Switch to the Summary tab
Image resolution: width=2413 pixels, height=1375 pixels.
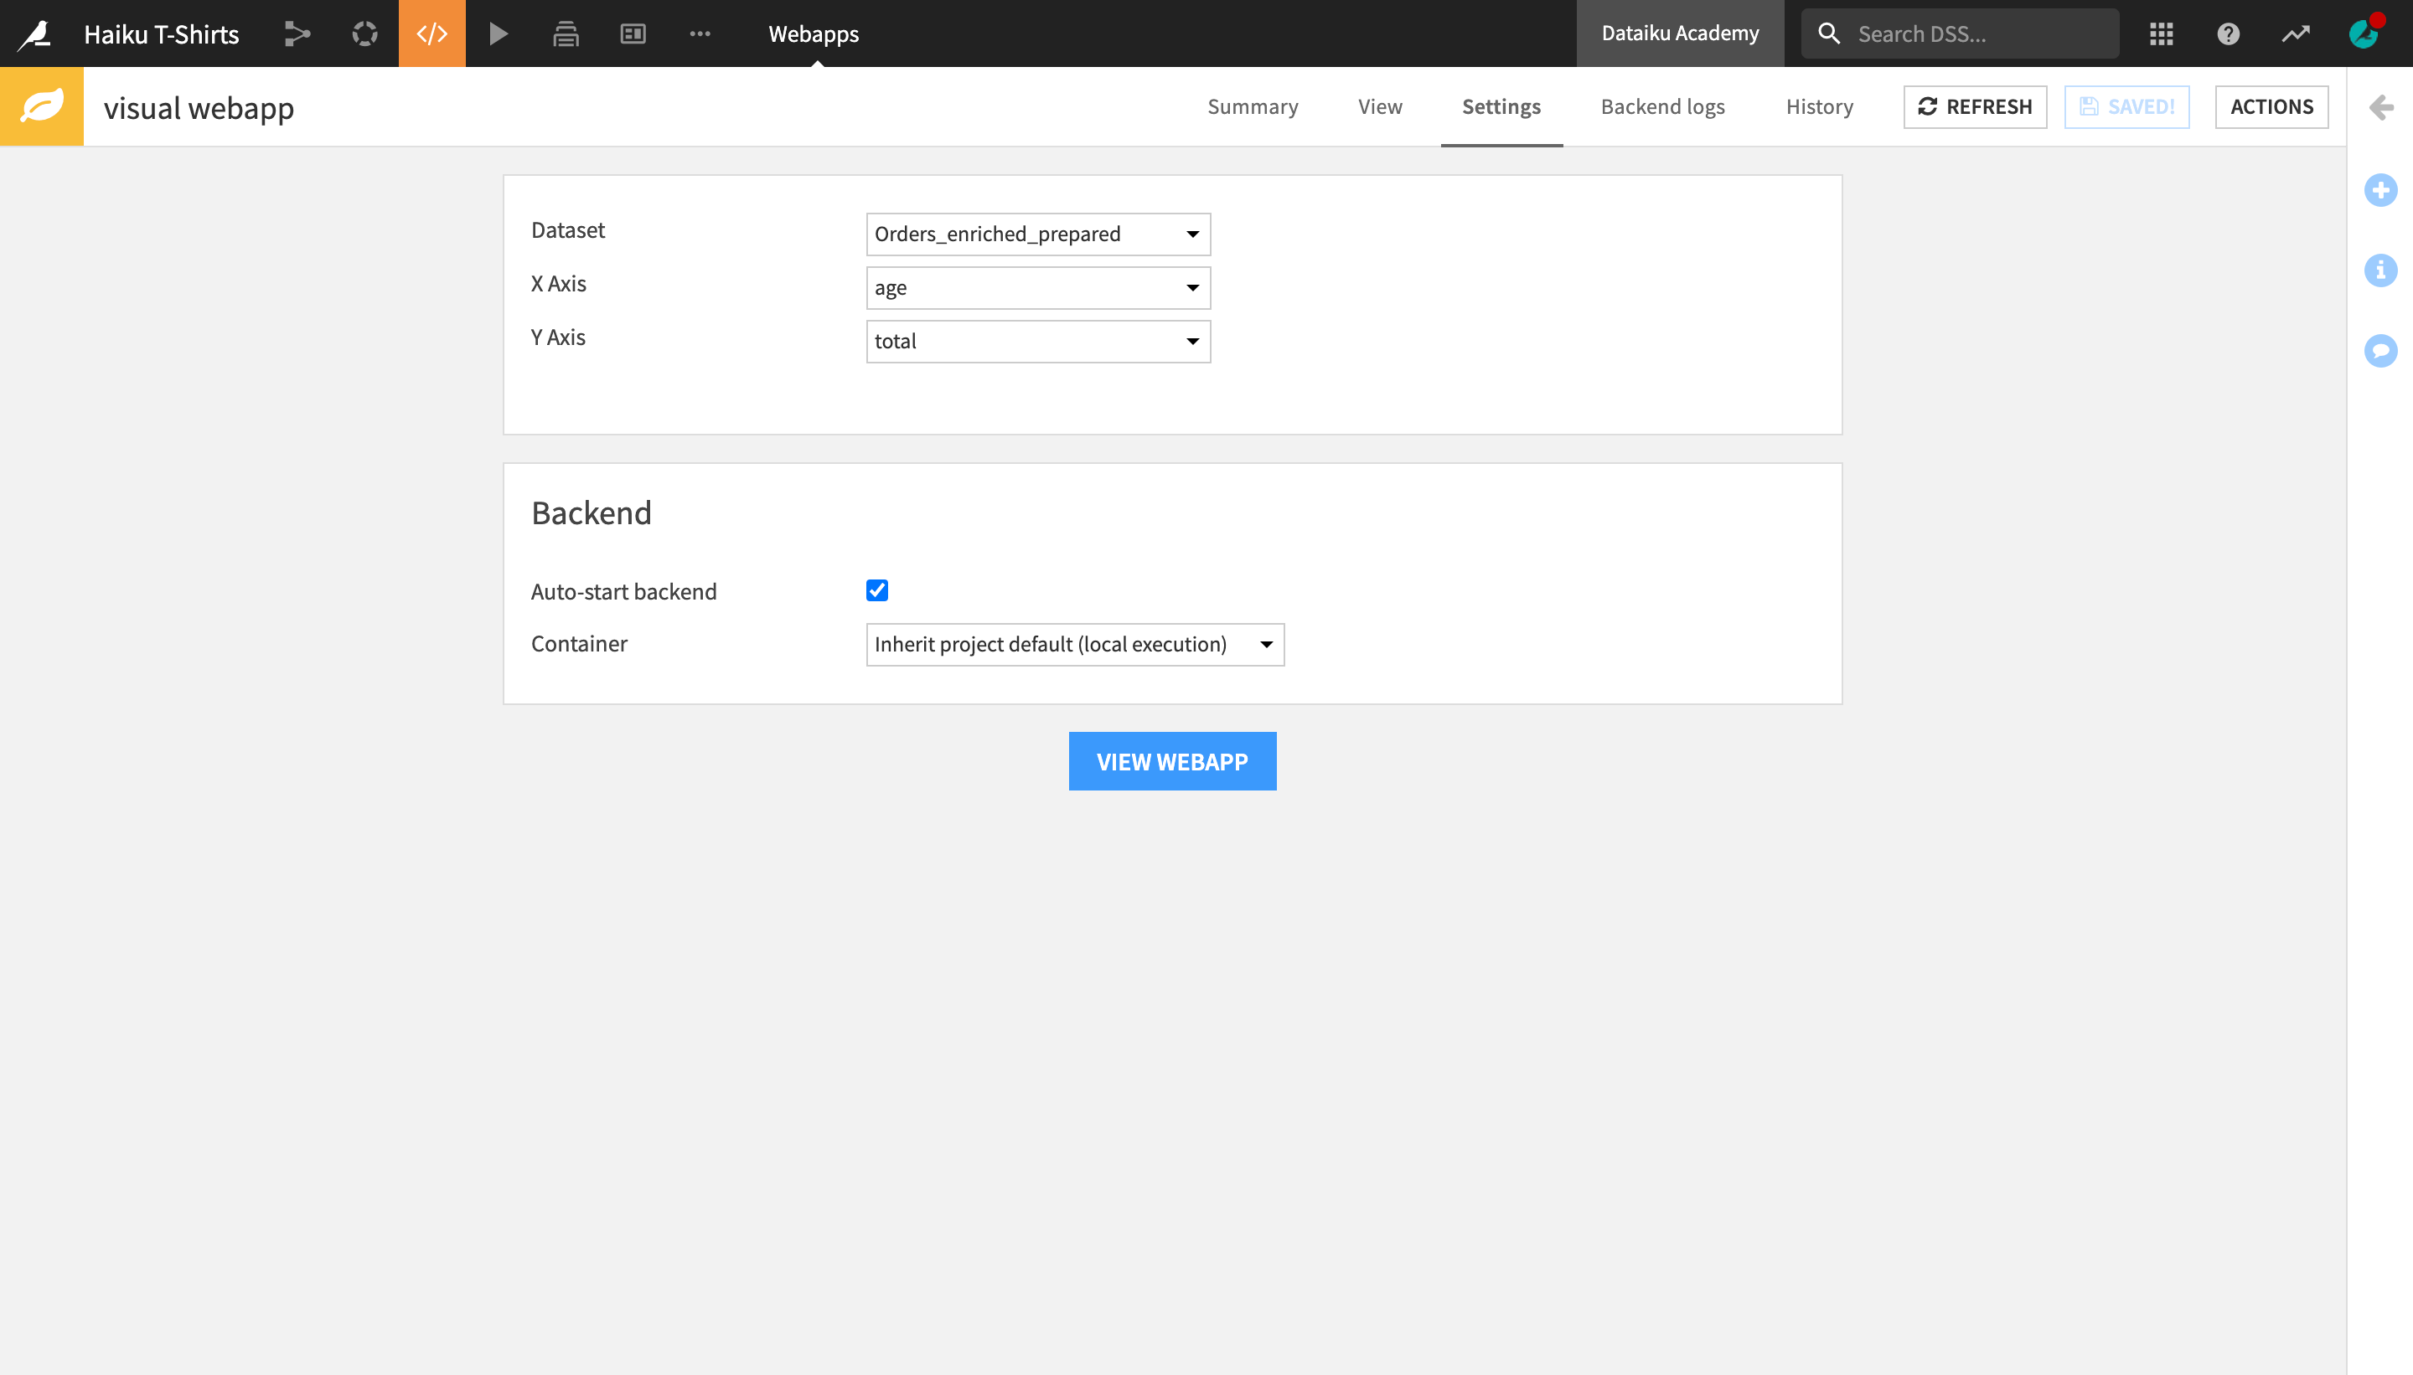tap(1253, 106)
